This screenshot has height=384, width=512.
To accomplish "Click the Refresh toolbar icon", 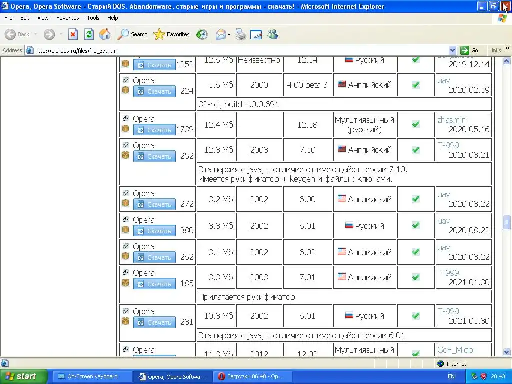I will point(89,34).
